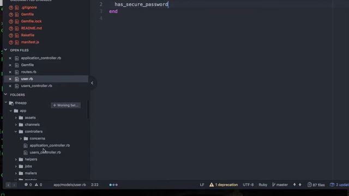Change line ending from LF
The height and width of the screenshot is (196, 349).
(x=202, y=185)
